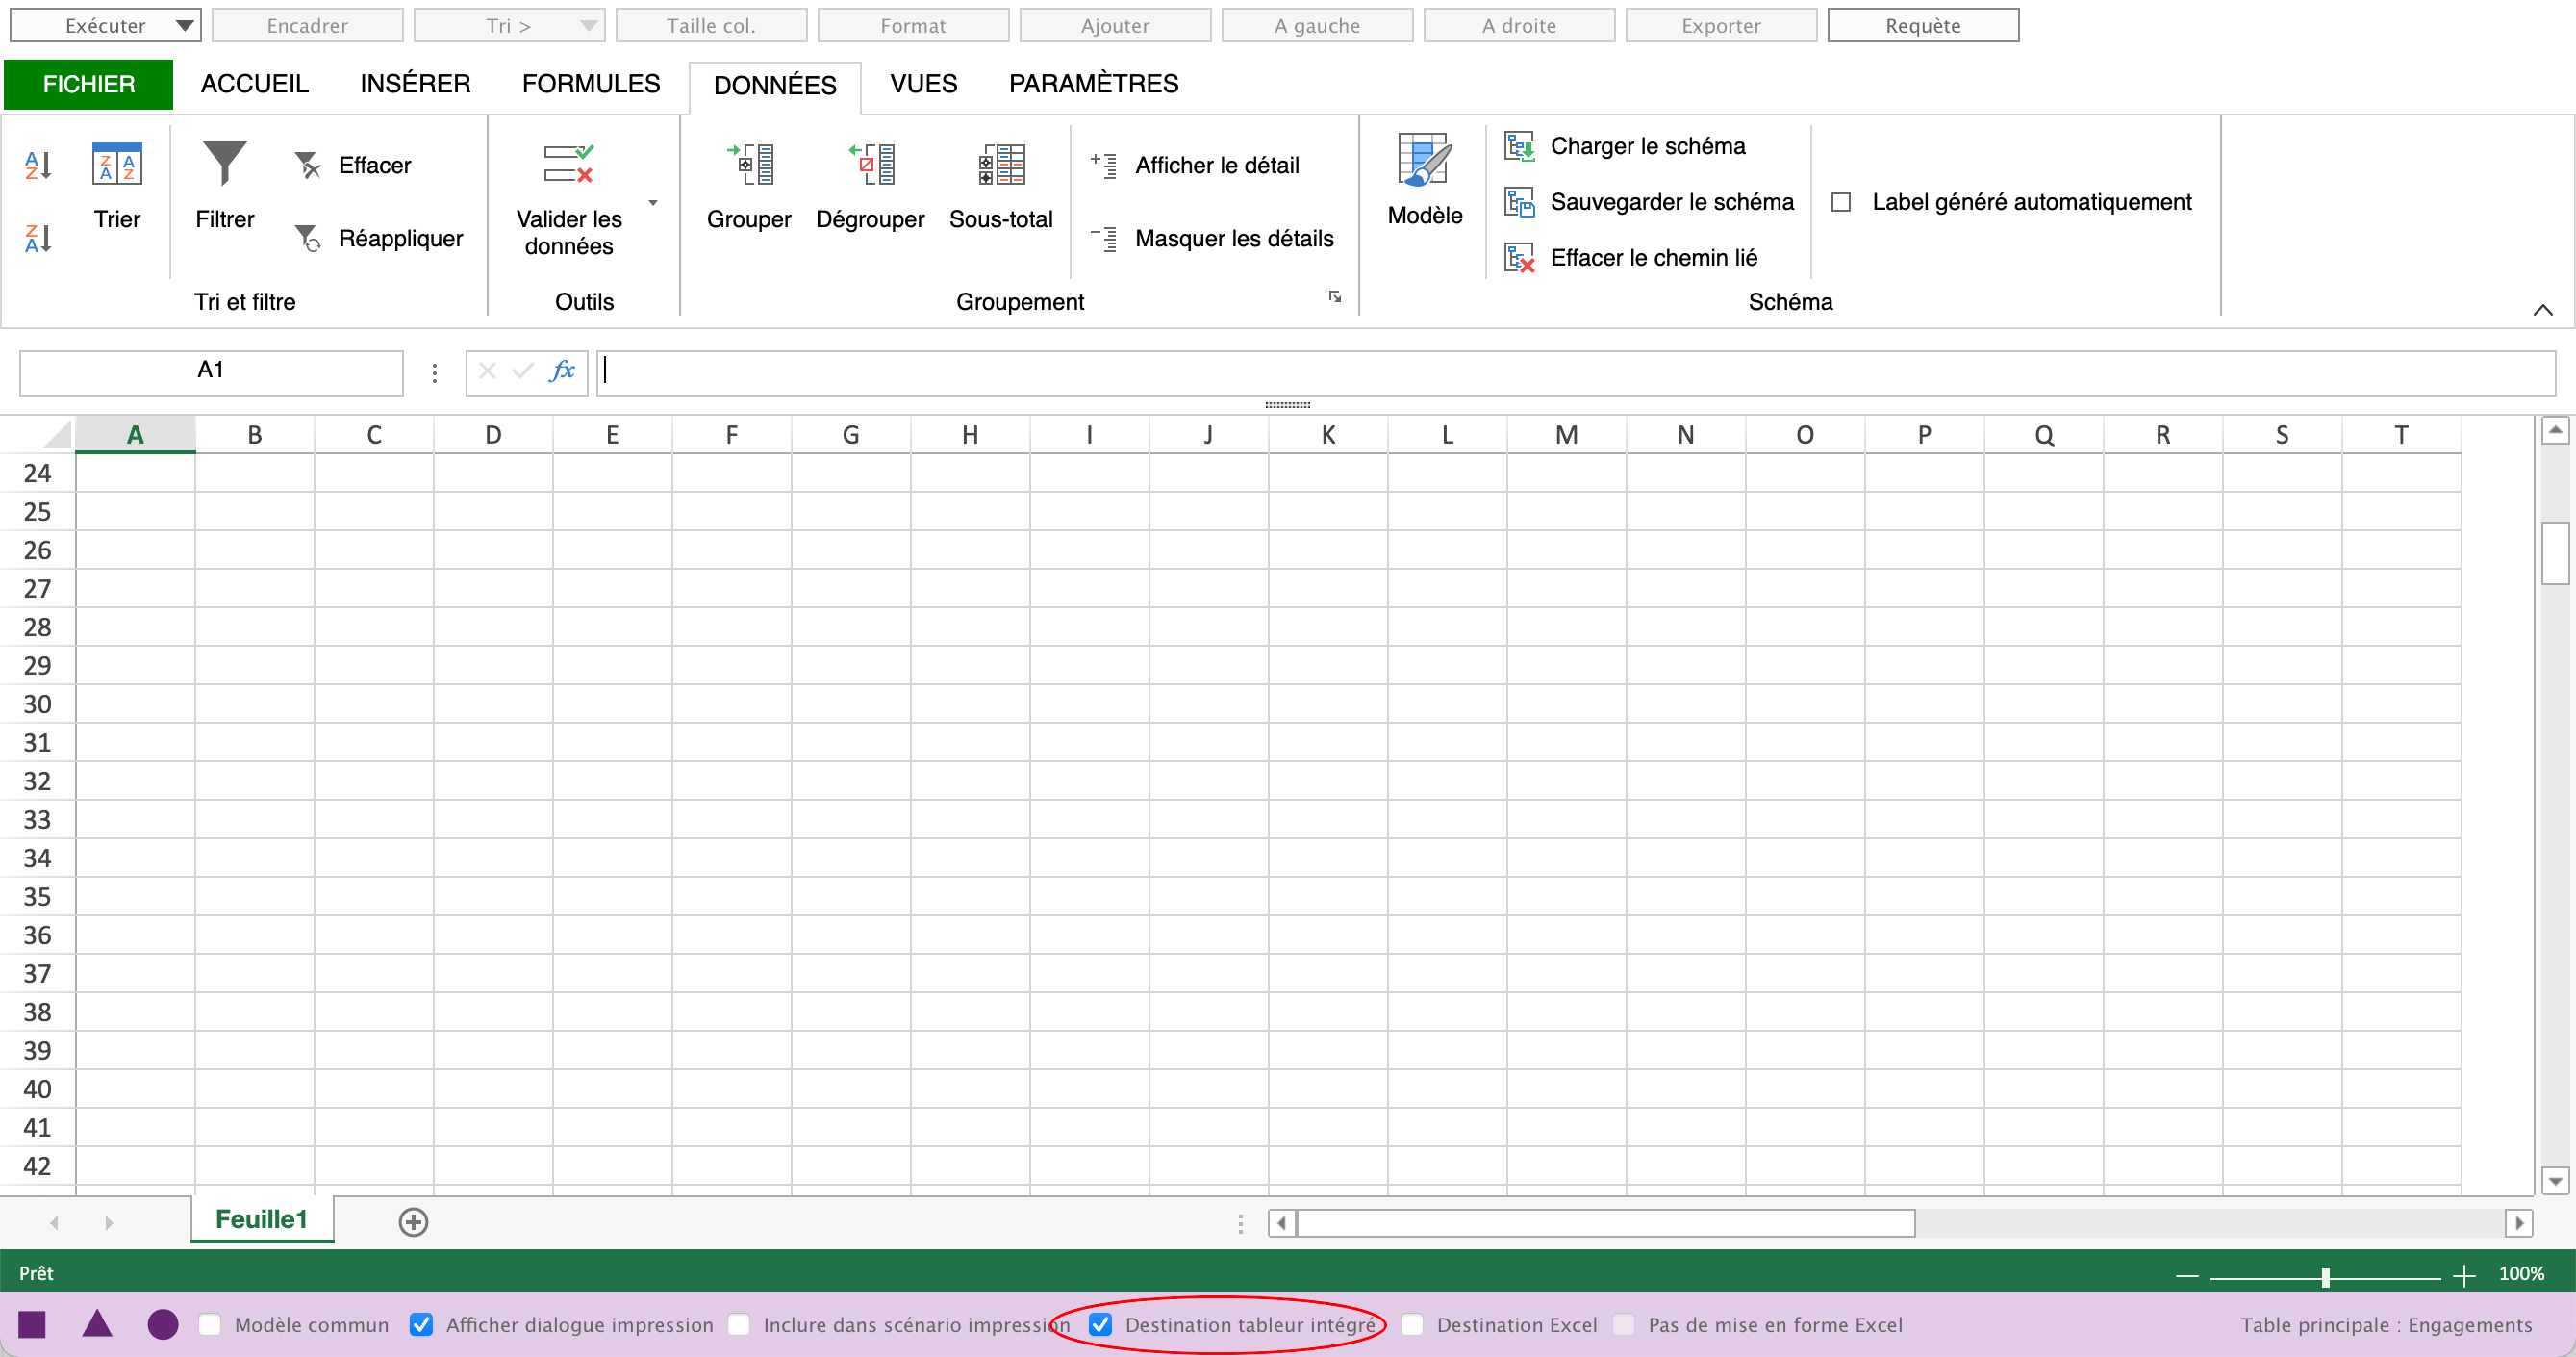
Task: Switch to the FORMULES ribbon tab
Action: 593,82
